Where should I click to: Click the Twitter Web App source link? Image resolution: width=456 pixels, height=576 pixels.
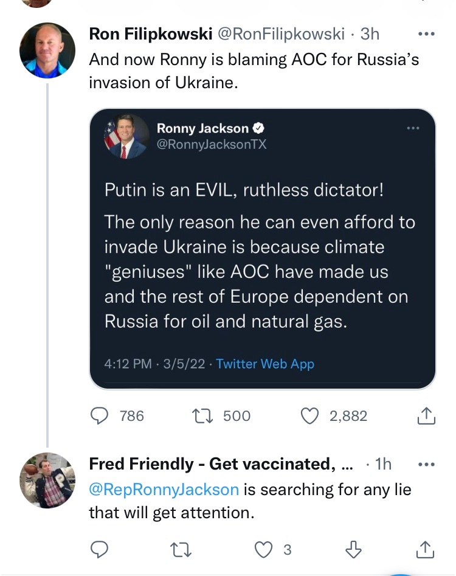coord(265,364)
